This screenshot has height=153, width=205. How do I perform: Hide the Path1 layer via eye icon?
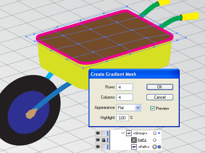98,140
